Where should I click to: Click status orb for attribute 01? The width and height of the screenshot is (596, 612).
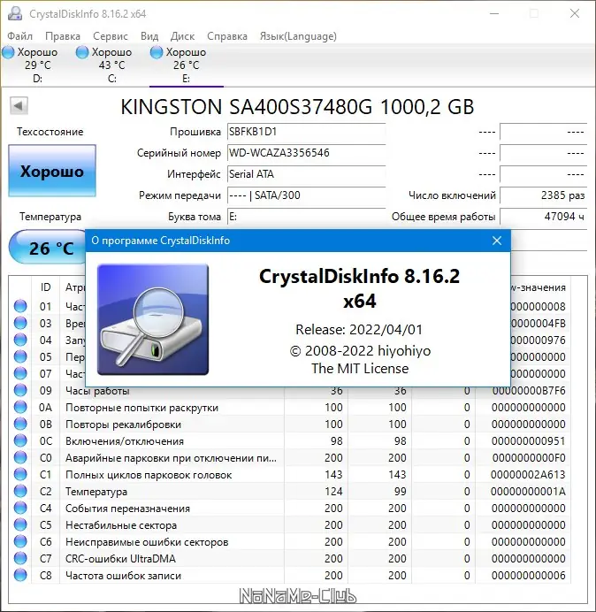click(20, 306)
